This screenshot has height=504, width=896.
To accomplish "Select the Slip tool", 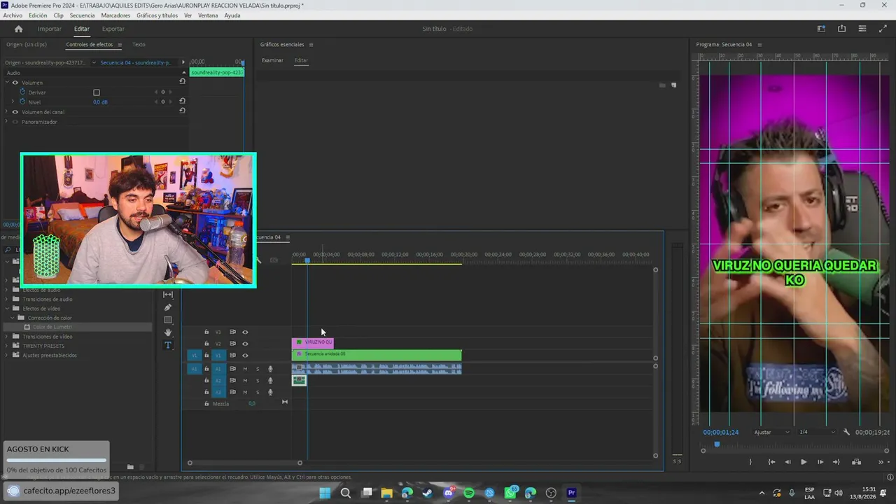I will point(168,295).
